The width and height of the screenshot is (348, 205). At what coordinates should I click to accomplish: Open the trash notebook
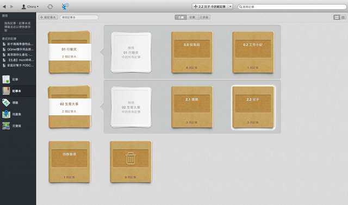tap(130, 161)
